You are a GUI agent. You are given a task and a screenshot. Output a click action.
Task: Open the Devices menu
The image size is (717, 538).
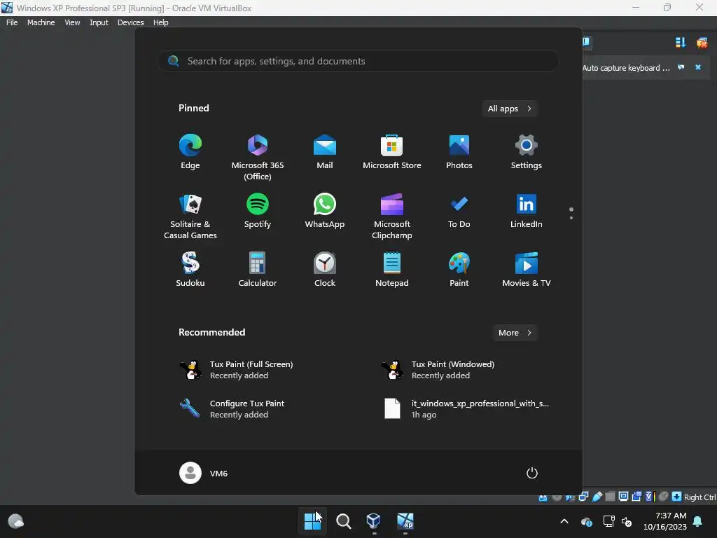click(x=131, y=22)
